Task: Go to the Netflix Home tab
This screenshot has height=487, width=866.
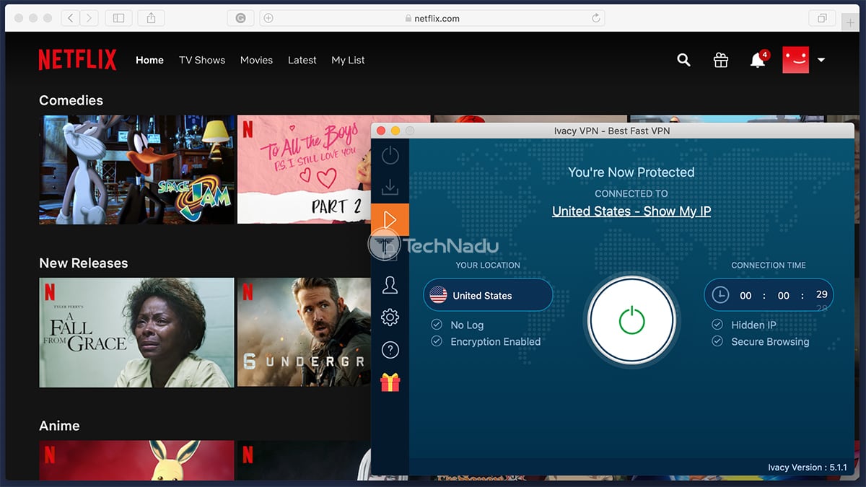Action: coord(149,60)
